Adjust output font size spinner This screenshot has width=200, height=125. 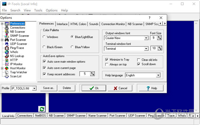tap(159, 38)
